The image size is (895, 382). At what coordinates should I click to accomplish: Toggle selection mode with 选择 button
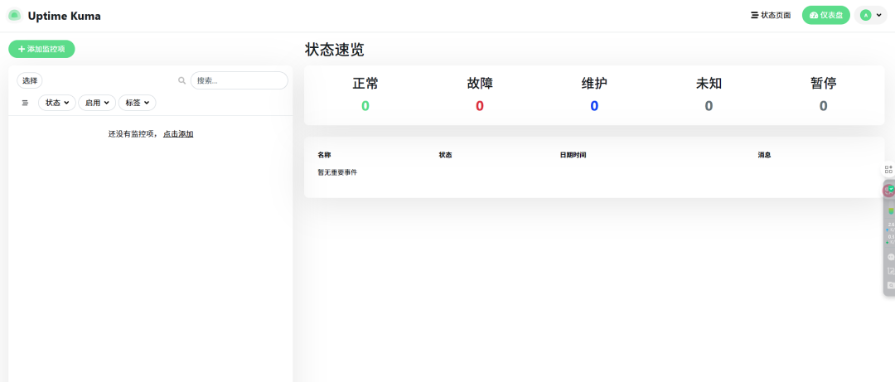(30, 80)
